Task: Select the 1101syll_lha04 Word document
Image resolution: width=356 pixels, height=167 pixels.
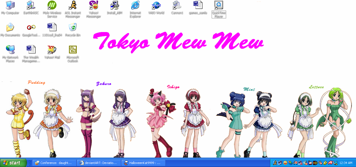Action: click(52, 30)
